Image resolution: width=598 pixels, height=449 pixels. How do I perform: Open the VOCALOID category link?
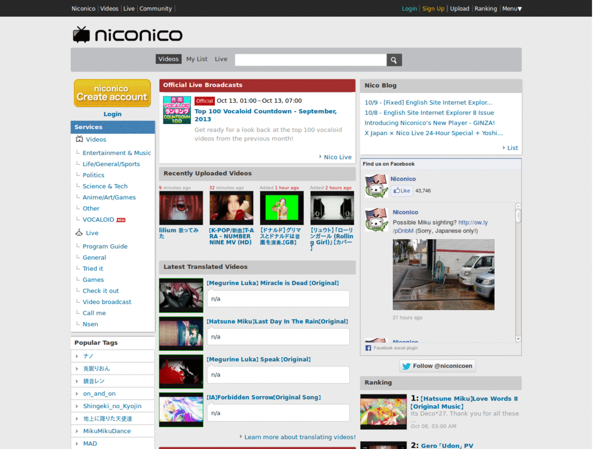(x=98, y=220)
